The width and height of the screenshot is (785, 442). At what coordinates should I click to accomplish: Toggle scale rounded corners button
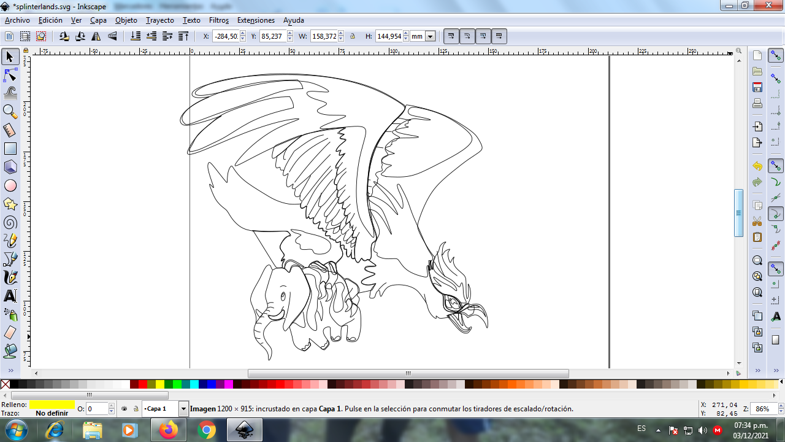tap(467, 36)
